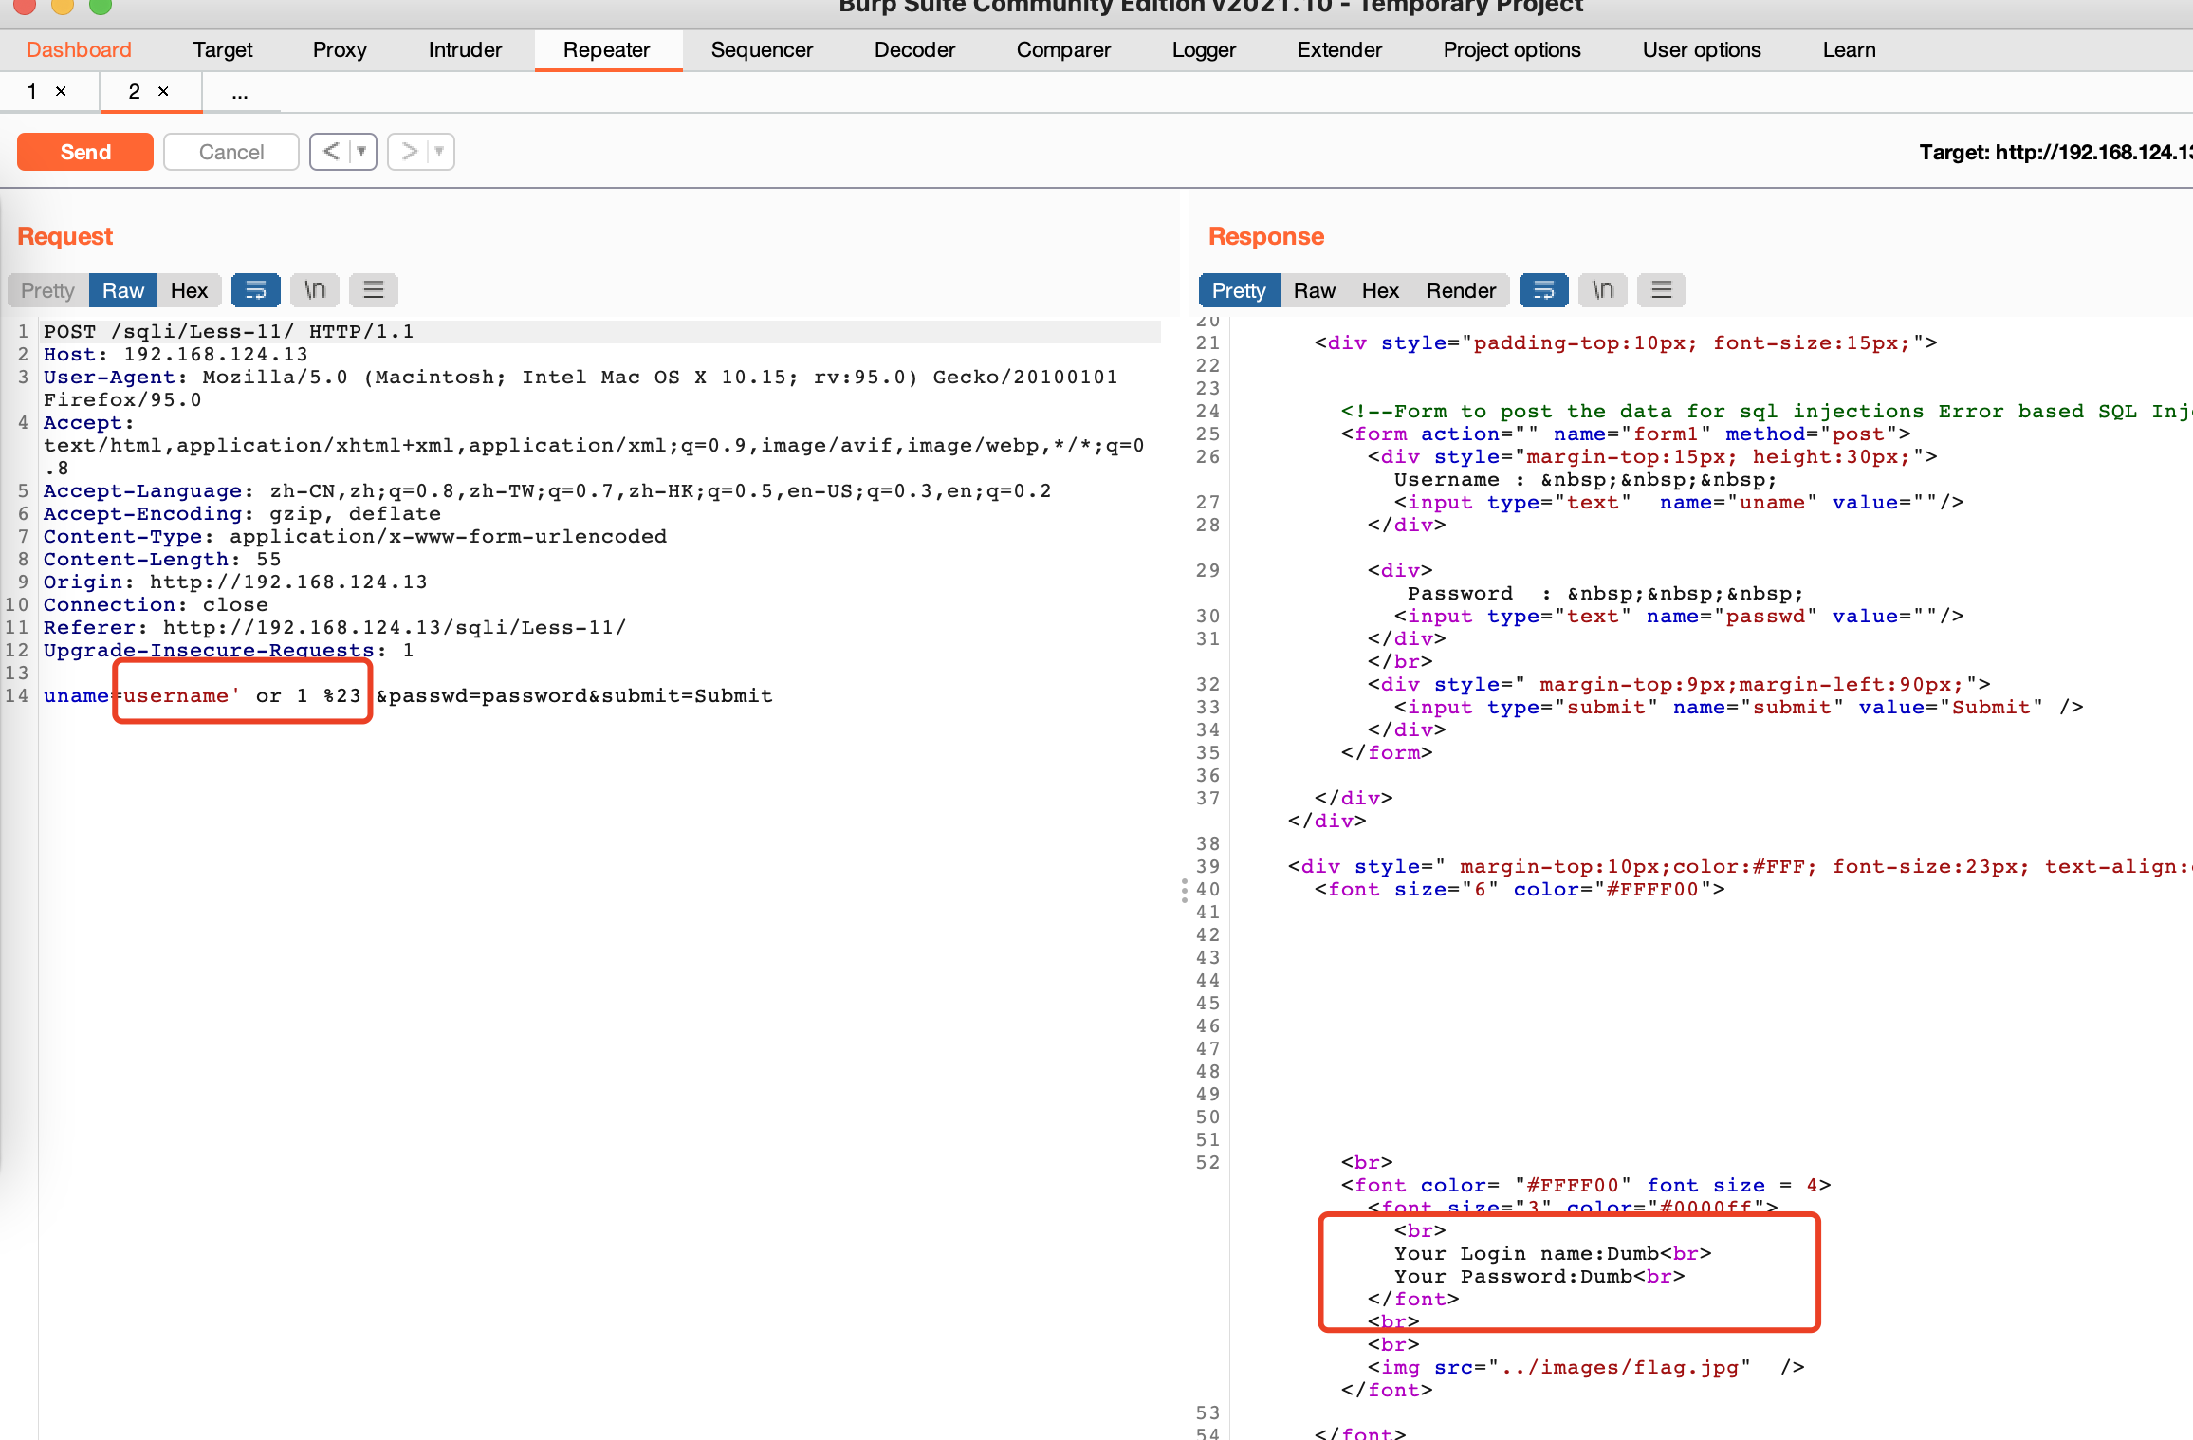This screenshot has width=2193, height=1440.
Task: Toggle word wrap icon in Request panel
Action: [x=255, y=290]
